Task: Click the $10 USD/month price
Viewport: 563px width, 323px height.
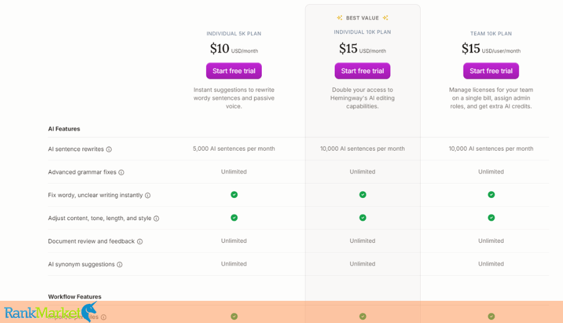Action: (x=234, y=48)
